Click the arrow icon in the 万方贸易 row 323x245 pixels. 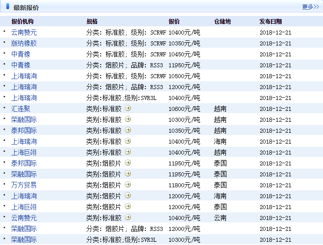click(x=128, y=185)
